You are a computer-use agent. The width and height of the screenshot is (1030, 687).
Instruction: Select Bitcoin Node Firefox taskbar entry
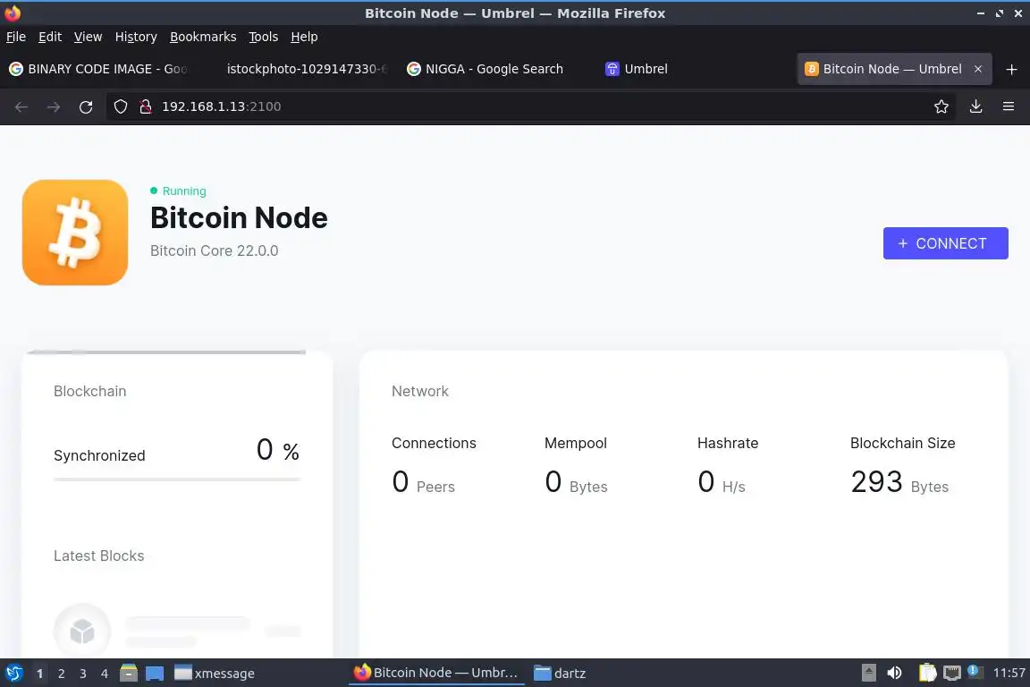436,674
